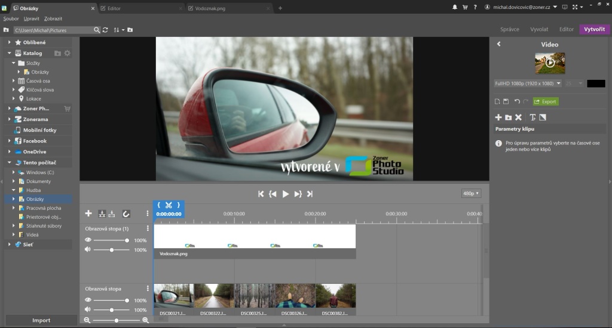Image resolution: width=612 pixels, height=328 pixels.
Task: Click the new document icon in the Video panel
Action: pyautogui.click(x=497, y=101)
